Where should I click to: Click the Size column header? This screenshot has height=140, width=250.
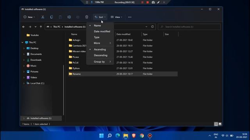pos(167,34)
